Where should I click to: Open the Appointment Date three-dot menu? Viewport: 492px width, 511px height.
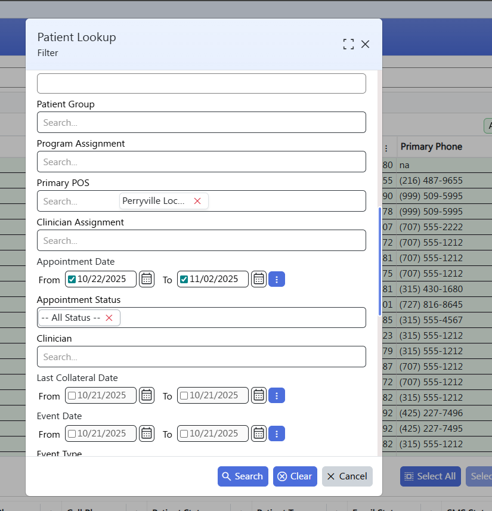coord(277,279)
